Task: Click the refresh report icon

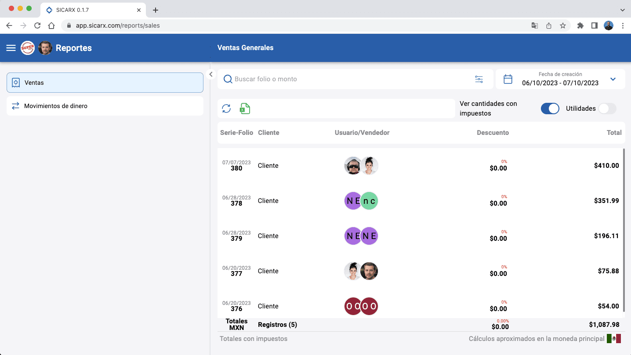Action: point(226,109)
